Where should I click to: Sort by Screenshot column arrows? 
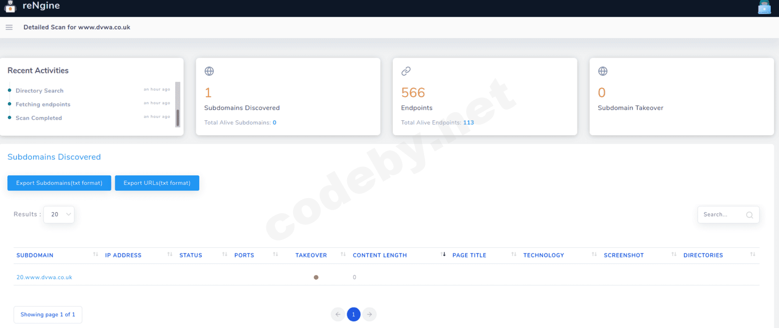point(674,255)
